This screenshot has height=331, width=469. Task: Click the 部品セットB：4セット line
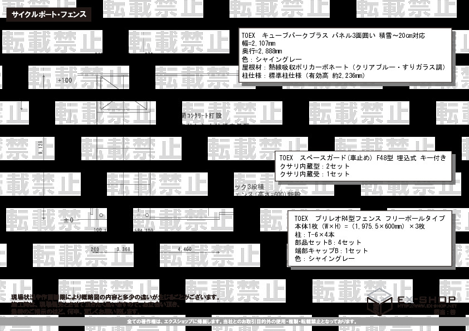(x=328, y=243)
